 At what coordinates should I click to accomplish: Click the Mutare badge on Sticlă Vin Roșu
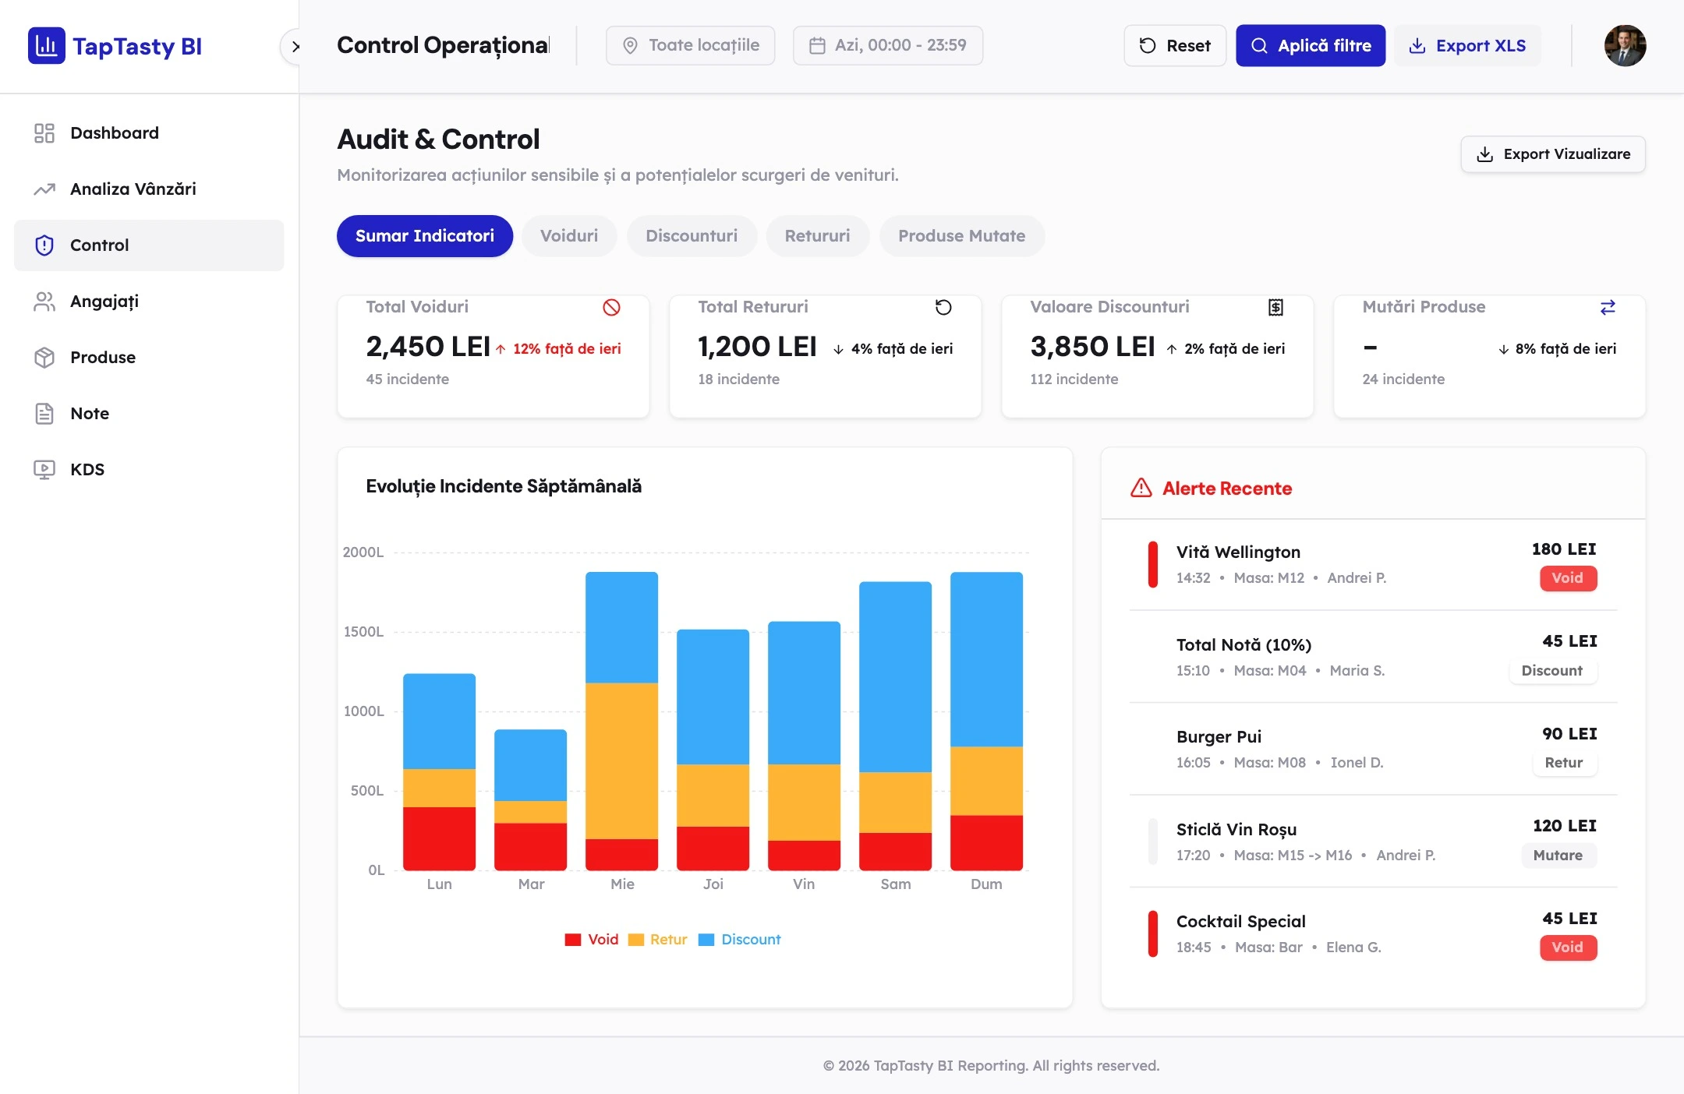(1558, 856)
